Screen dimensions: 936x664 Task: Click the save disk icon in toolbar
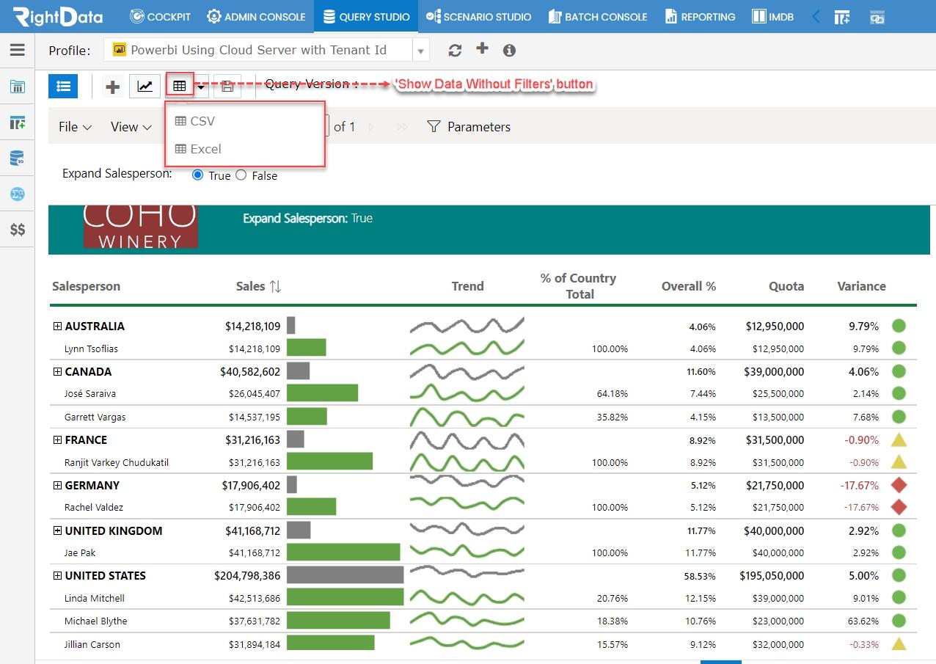pos(227,86)
